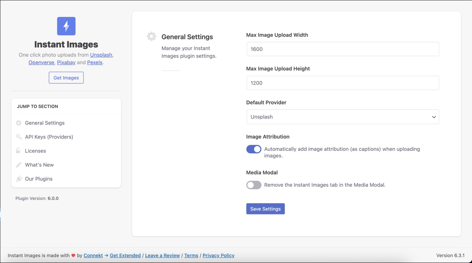Click the Max Image Upload Height field
The width and height of the screenshot is (472, 263).
click(342, 83)
